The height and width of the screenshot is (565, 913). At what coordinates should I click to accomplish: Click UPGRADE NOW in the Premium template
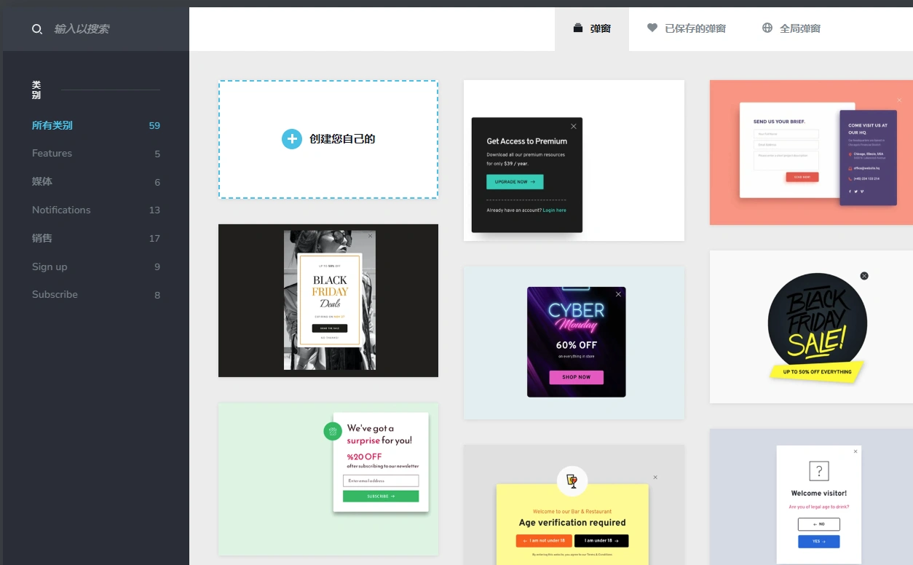[515, 182]
